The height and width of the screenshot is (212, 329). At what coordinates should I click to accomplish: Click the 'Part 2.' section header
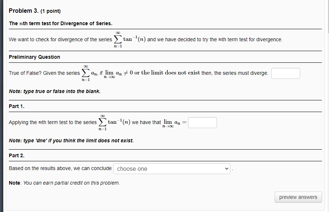[x=16, y=155]
